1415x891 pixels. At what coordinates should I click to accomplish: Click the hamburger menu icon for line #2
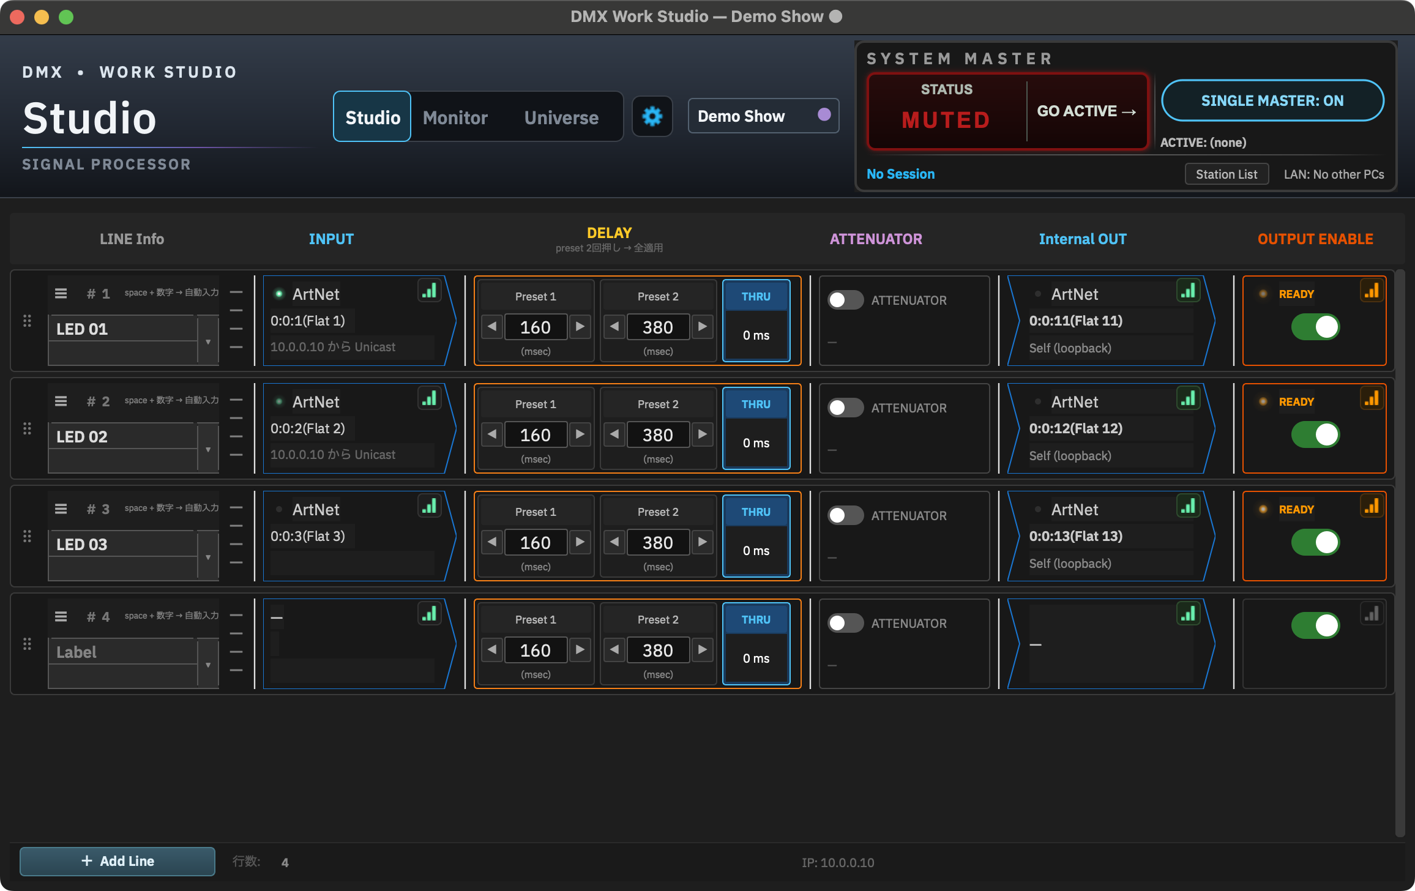point(61,401)
